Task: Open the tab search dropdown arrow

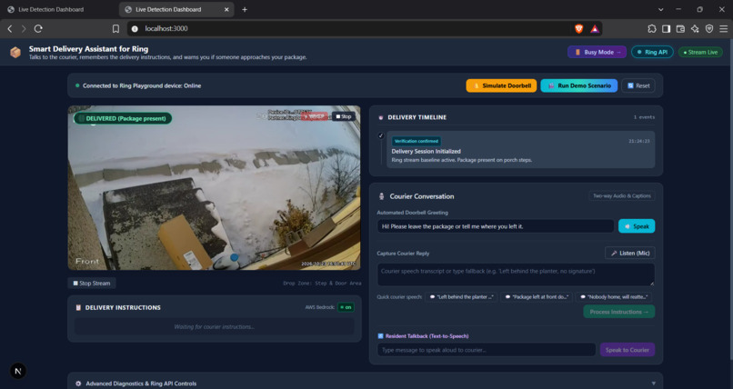Action: tap(660, 9)
